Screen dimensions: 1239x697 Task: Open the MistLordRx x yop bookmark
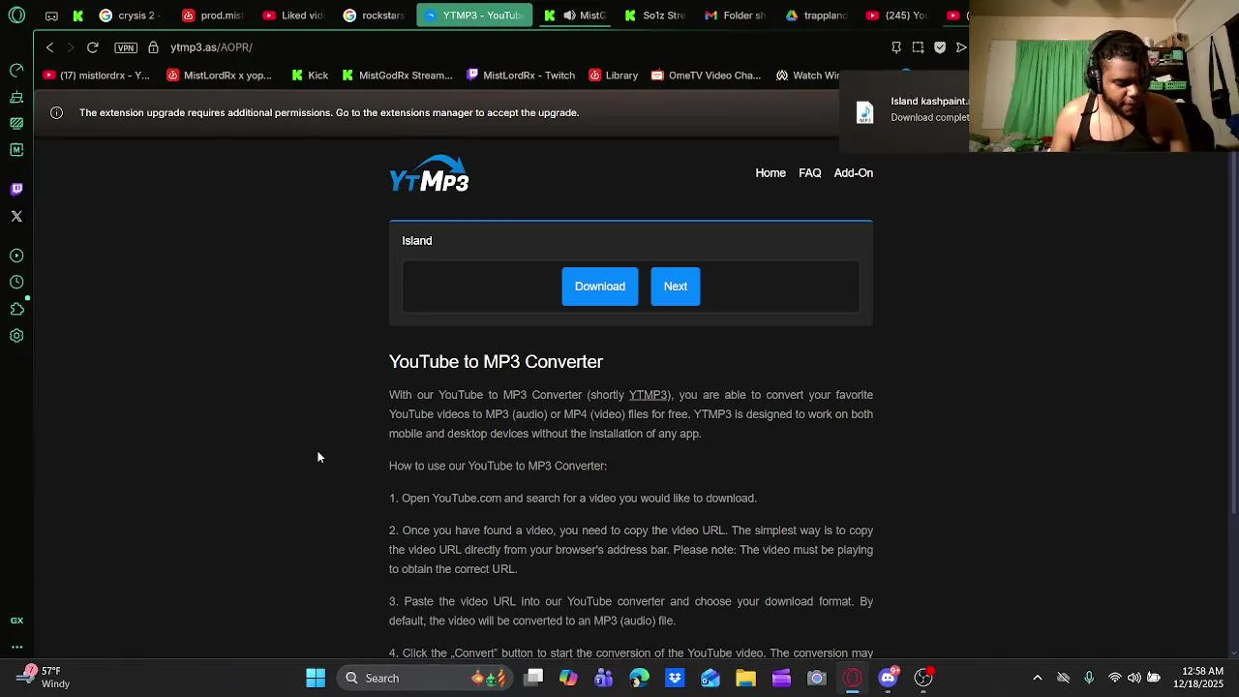click(219, 76)
